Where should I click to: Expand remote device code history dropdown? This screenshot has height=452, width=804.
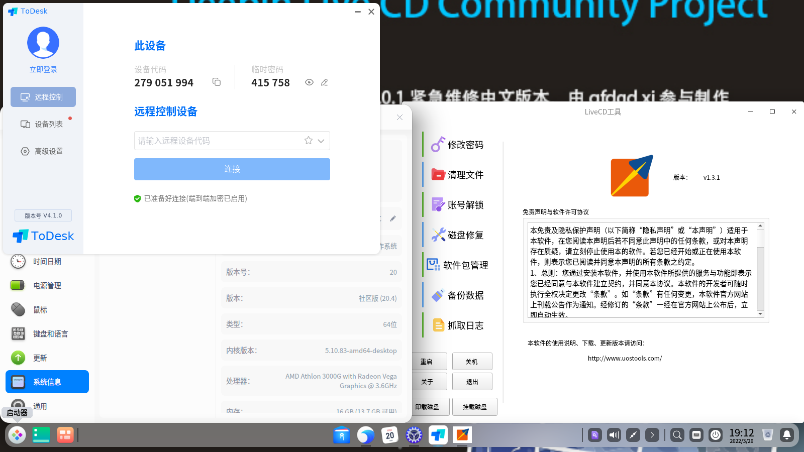[x=321, y=141]
